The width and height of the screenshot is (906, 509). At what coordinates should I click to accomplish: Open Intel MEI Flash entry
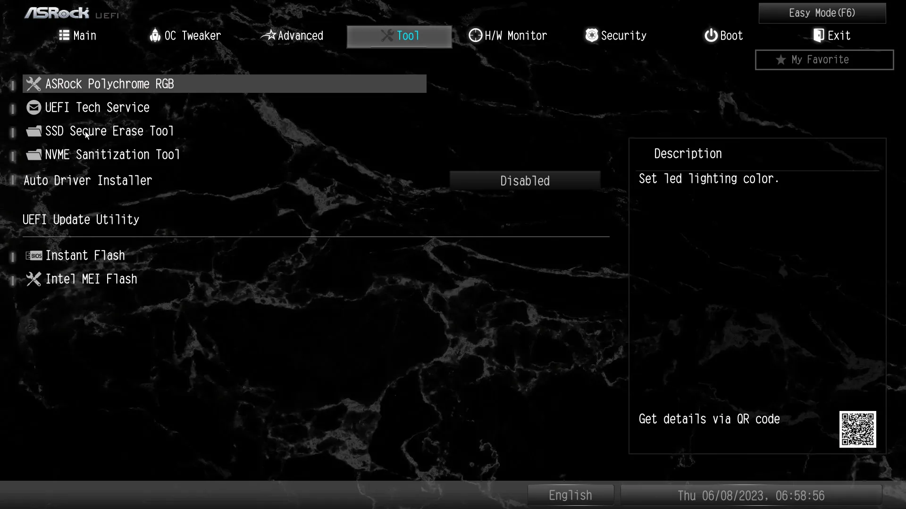pos(82,279)
